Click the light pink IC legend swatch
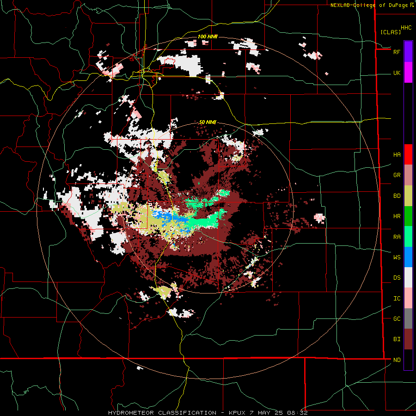The image size is (416, 416). 408,298
